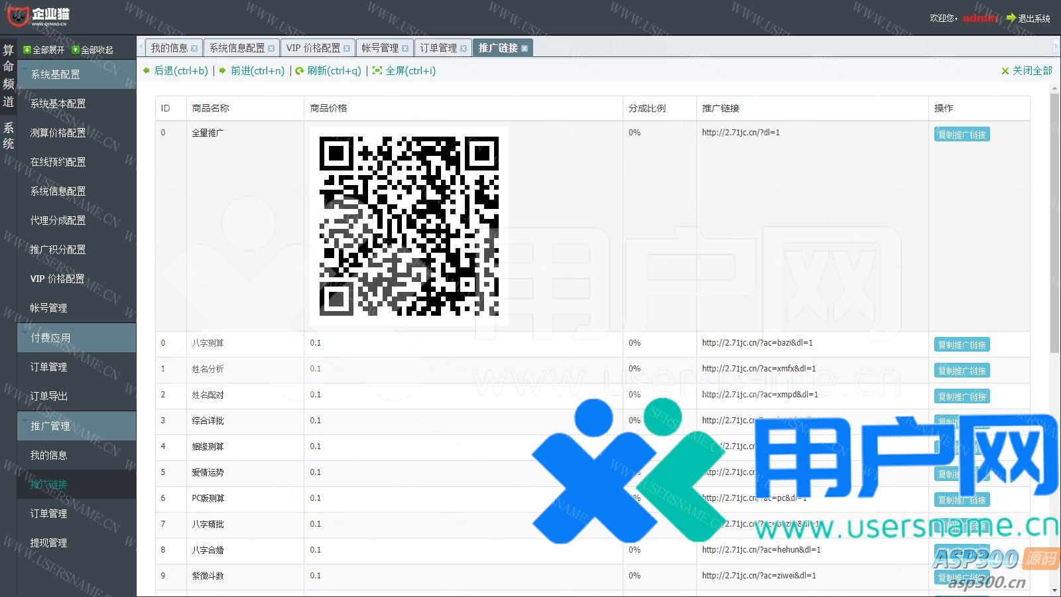Click the 关闭全部 close-all link
This screenshot has width=1061, height=597.
pyautogui.click(x=1027, y=70)
